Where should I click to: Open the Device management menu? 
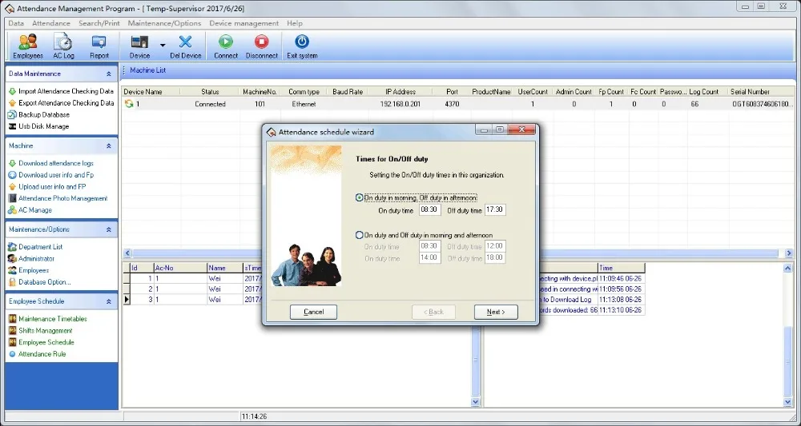tap(244, 23)
